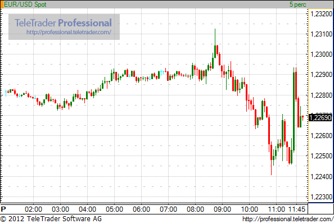This screenshot has width=334, height=224.
Task: Open the professional.teletrader.com watermark link
Action: click(69, 33)
